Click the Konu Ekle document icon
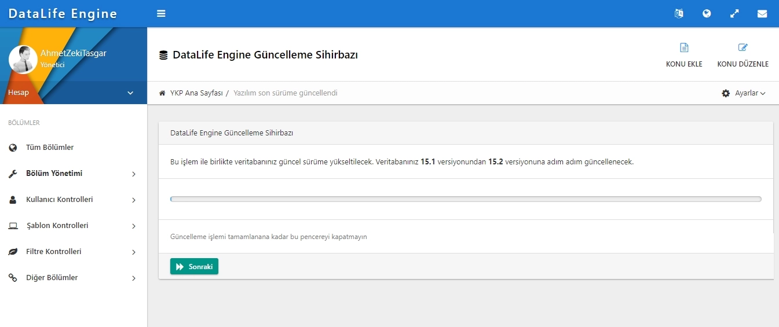The width and height of the screenshot is (779, 327). coord(684,48)
